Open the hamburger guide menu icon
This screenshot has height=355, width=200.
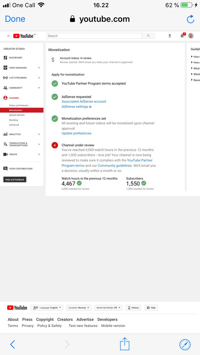coord(8,36)
